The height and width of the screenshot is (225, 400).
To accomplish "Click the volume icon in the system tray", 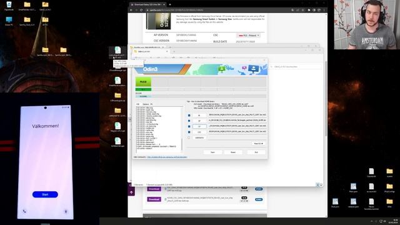I will coord(385,221).
